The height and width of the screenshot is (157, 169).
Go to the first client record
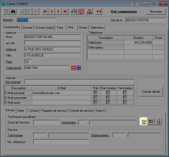click(x=45, y=12)
